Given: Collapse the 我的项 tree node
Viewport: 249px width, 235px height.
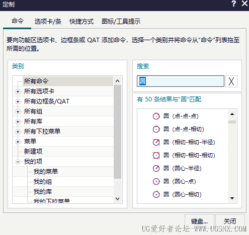Looking at the screenshot, I should pyautogui.click(x=18, y=162).
